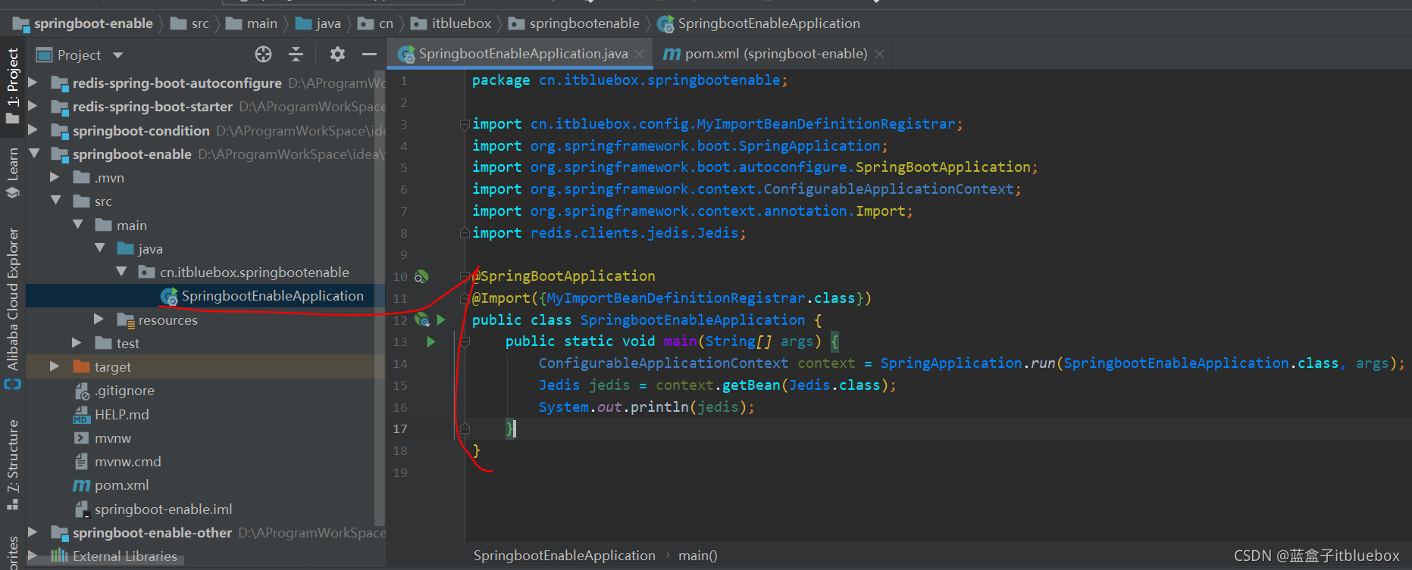Open Project panel settings gear

(x=337, y=54)
